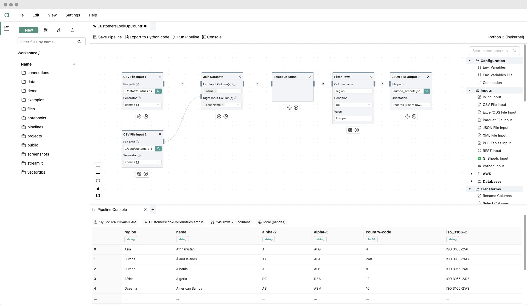The height and width of the screenshot is (305, 527).
Task: Click the new folder icon
Action: coord(46,30)
